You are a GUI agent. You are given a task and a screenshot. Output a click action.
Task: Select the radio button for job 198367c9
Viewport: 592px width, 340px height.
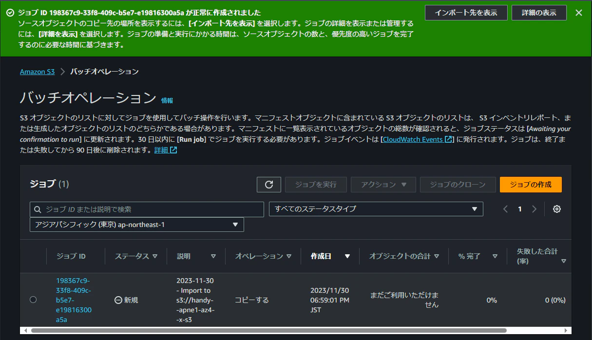click(x=33, y=300)
